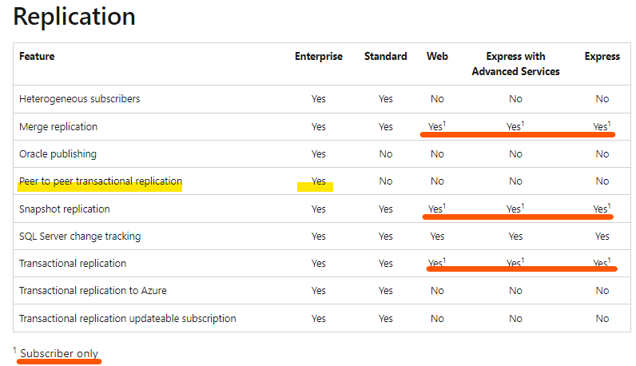Screen dimensions: 636x366
Task: Click Web Yes for Snapshot replication
Action: pos(437,208)
